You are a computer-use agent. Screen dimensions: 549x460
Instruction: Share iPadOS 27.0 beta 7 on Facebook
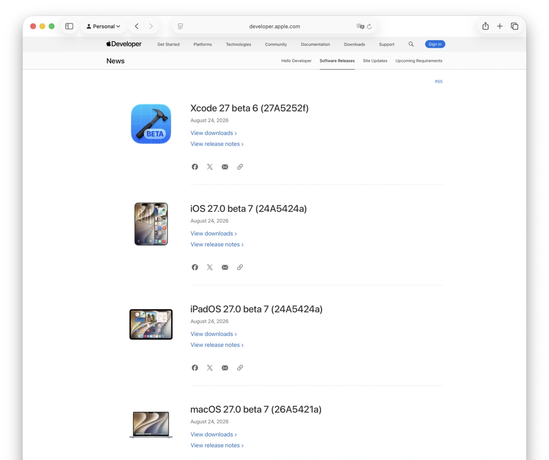coord(195,368)
